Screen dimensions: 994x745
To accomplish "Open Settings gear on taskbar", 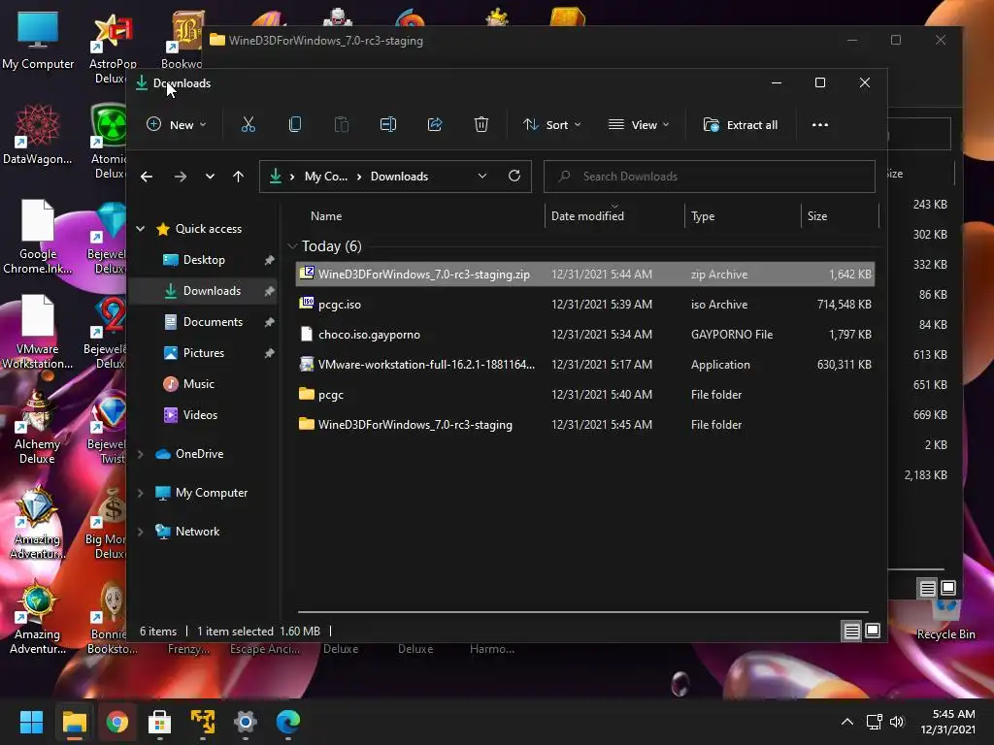I will tap(246, 722).
